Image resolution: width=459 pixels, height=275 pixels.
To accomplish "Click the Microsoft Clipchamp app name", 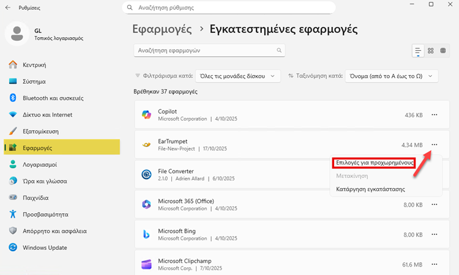I will click(x=184, y=261).
